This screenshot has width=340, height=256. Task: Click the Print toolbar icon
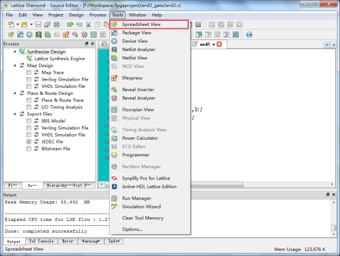tap(57, 25)
